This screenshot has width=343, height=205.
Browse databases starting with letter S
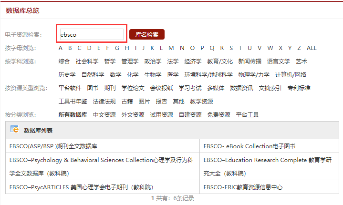click(231, 48)
